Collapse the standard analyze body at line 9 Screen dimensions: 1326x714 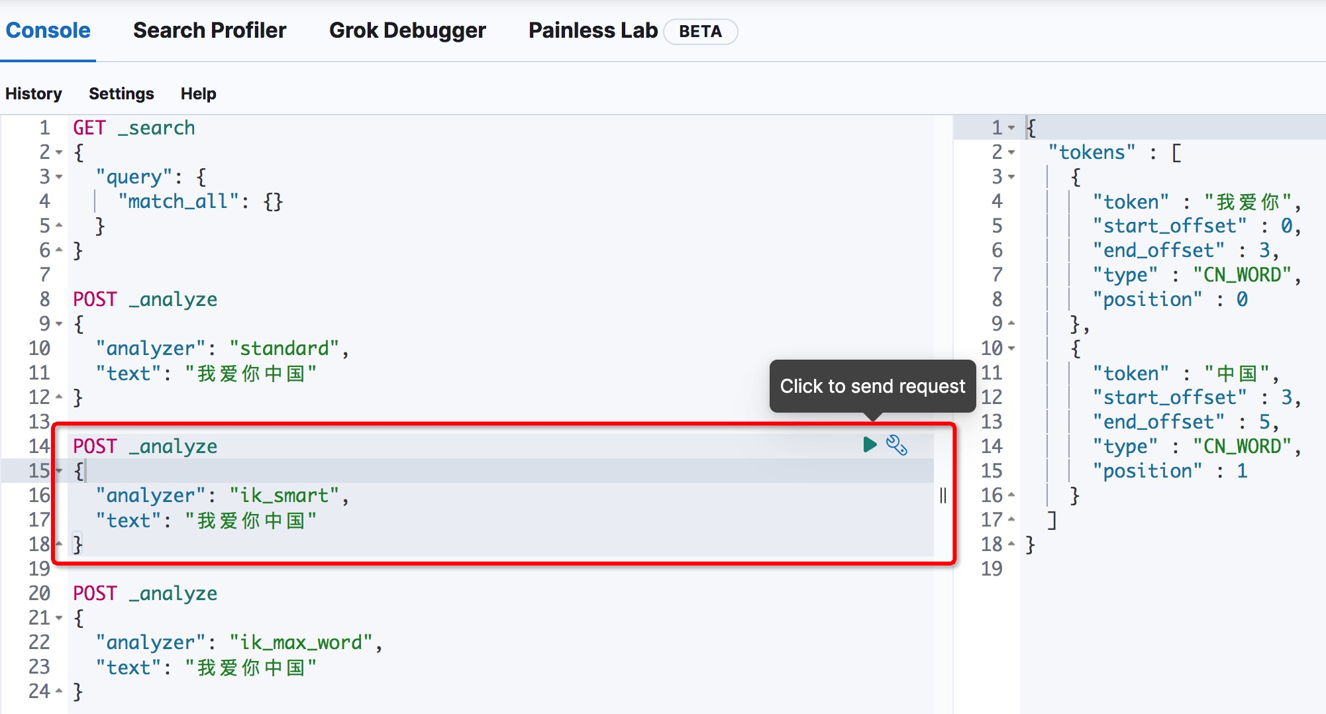pyautogui.click(x=59, y=324)
